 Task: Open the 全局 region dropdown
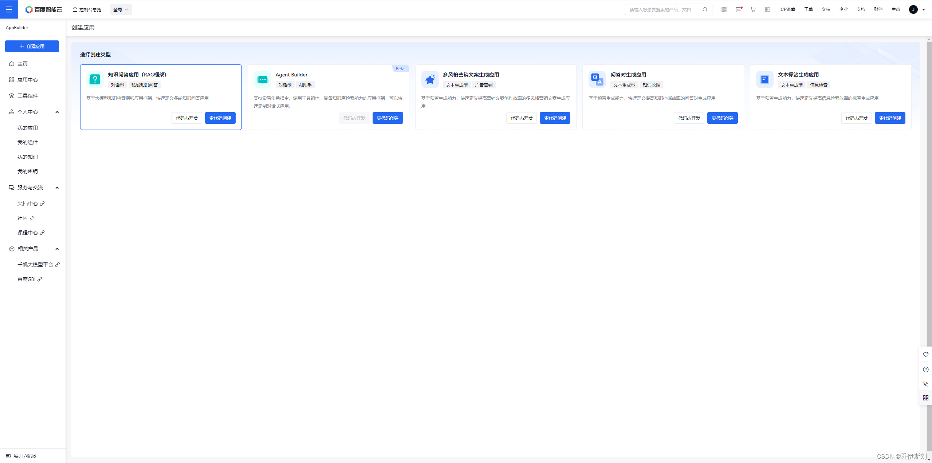pyautogui.click(x=121, y=9)
